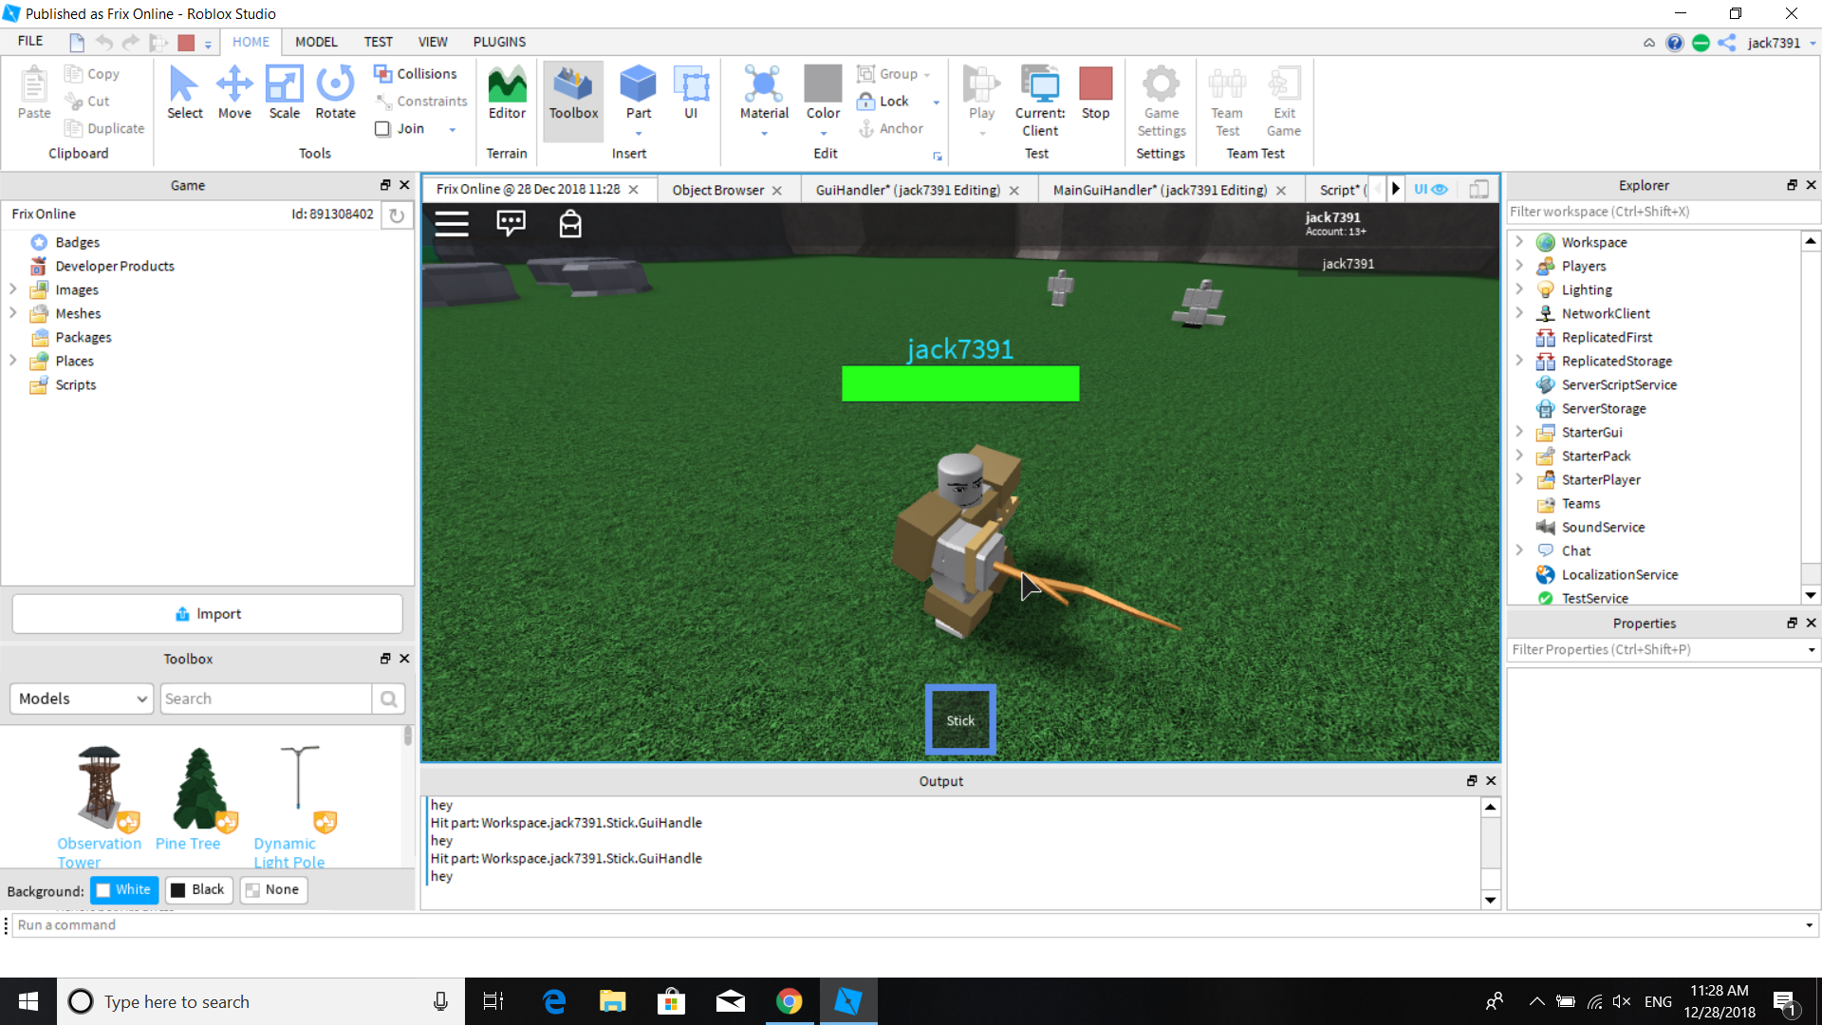
Task: Toggle UI visibility eye button
Action: (x=1431, y=189)
